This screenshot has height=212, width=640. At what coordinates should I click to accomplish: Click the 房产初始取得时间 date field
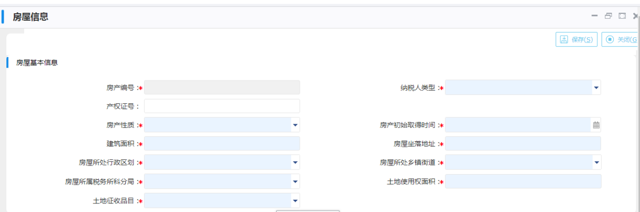518,125
